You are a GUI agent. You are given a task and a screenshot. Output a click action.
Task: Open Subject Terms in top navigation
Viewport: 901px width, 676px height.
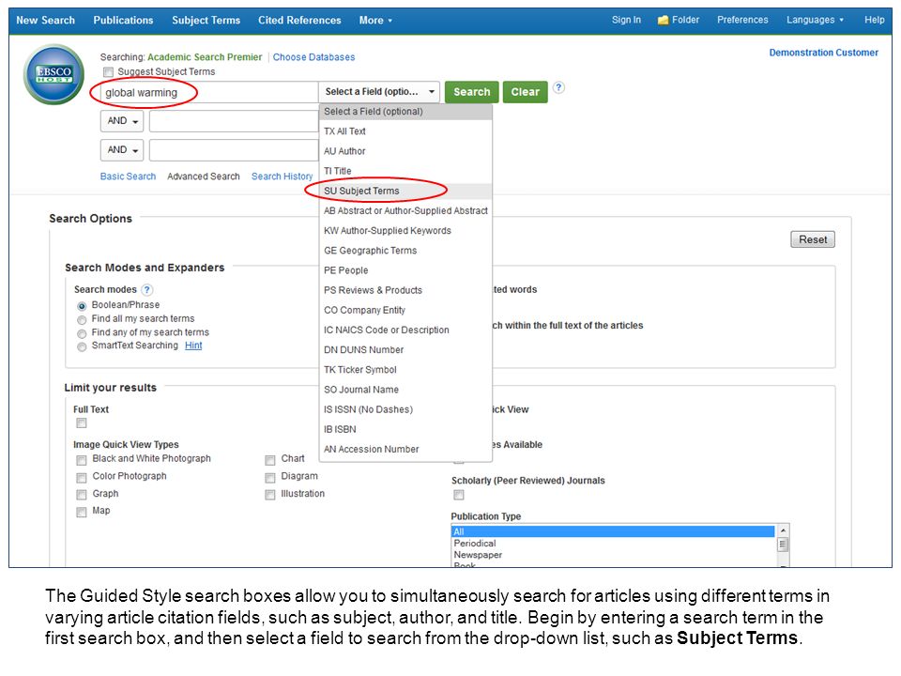pyautogui.click(x=206, y=20)
